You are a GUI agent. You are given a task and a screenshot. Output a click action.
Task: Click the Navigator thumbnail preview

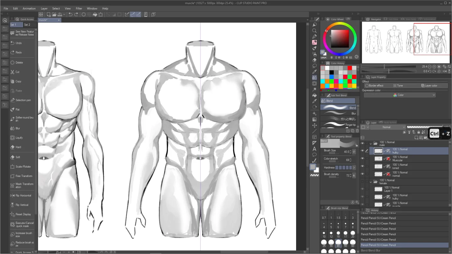click(x=406, y=42)
